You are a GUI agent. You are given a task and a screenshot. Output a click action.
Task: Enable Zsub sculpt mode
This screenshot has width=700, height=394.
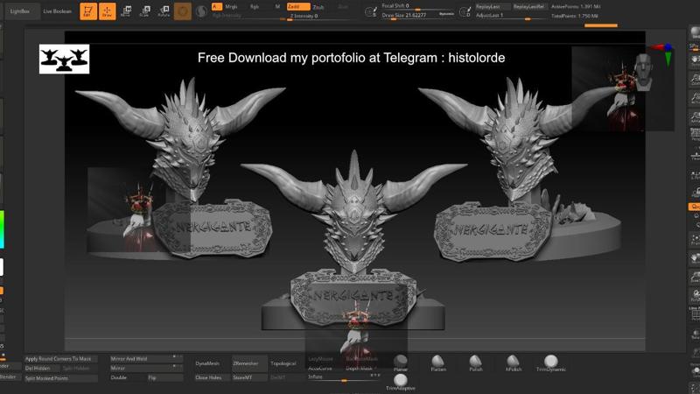tap(318, 7)
